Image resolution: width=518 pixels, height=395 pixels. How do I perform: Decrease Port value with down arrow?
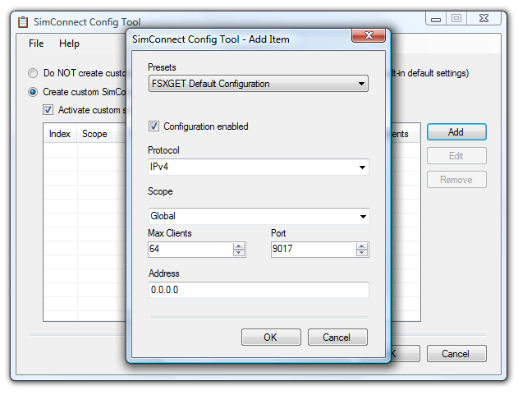362,253
